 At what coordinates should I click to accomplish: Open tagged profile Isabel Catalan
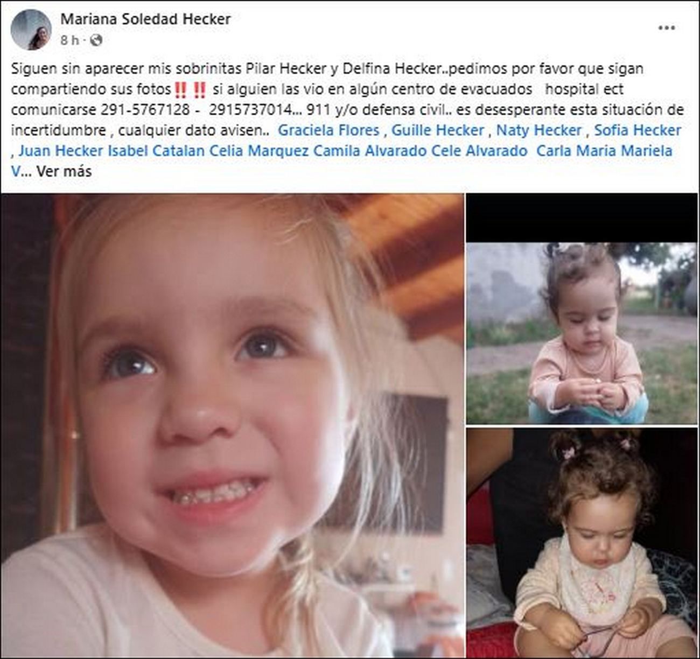(x=156, y=151)
